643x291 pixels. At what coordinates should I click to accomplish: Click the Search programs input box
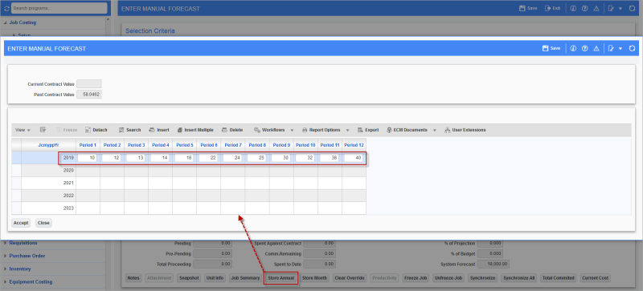59,8
